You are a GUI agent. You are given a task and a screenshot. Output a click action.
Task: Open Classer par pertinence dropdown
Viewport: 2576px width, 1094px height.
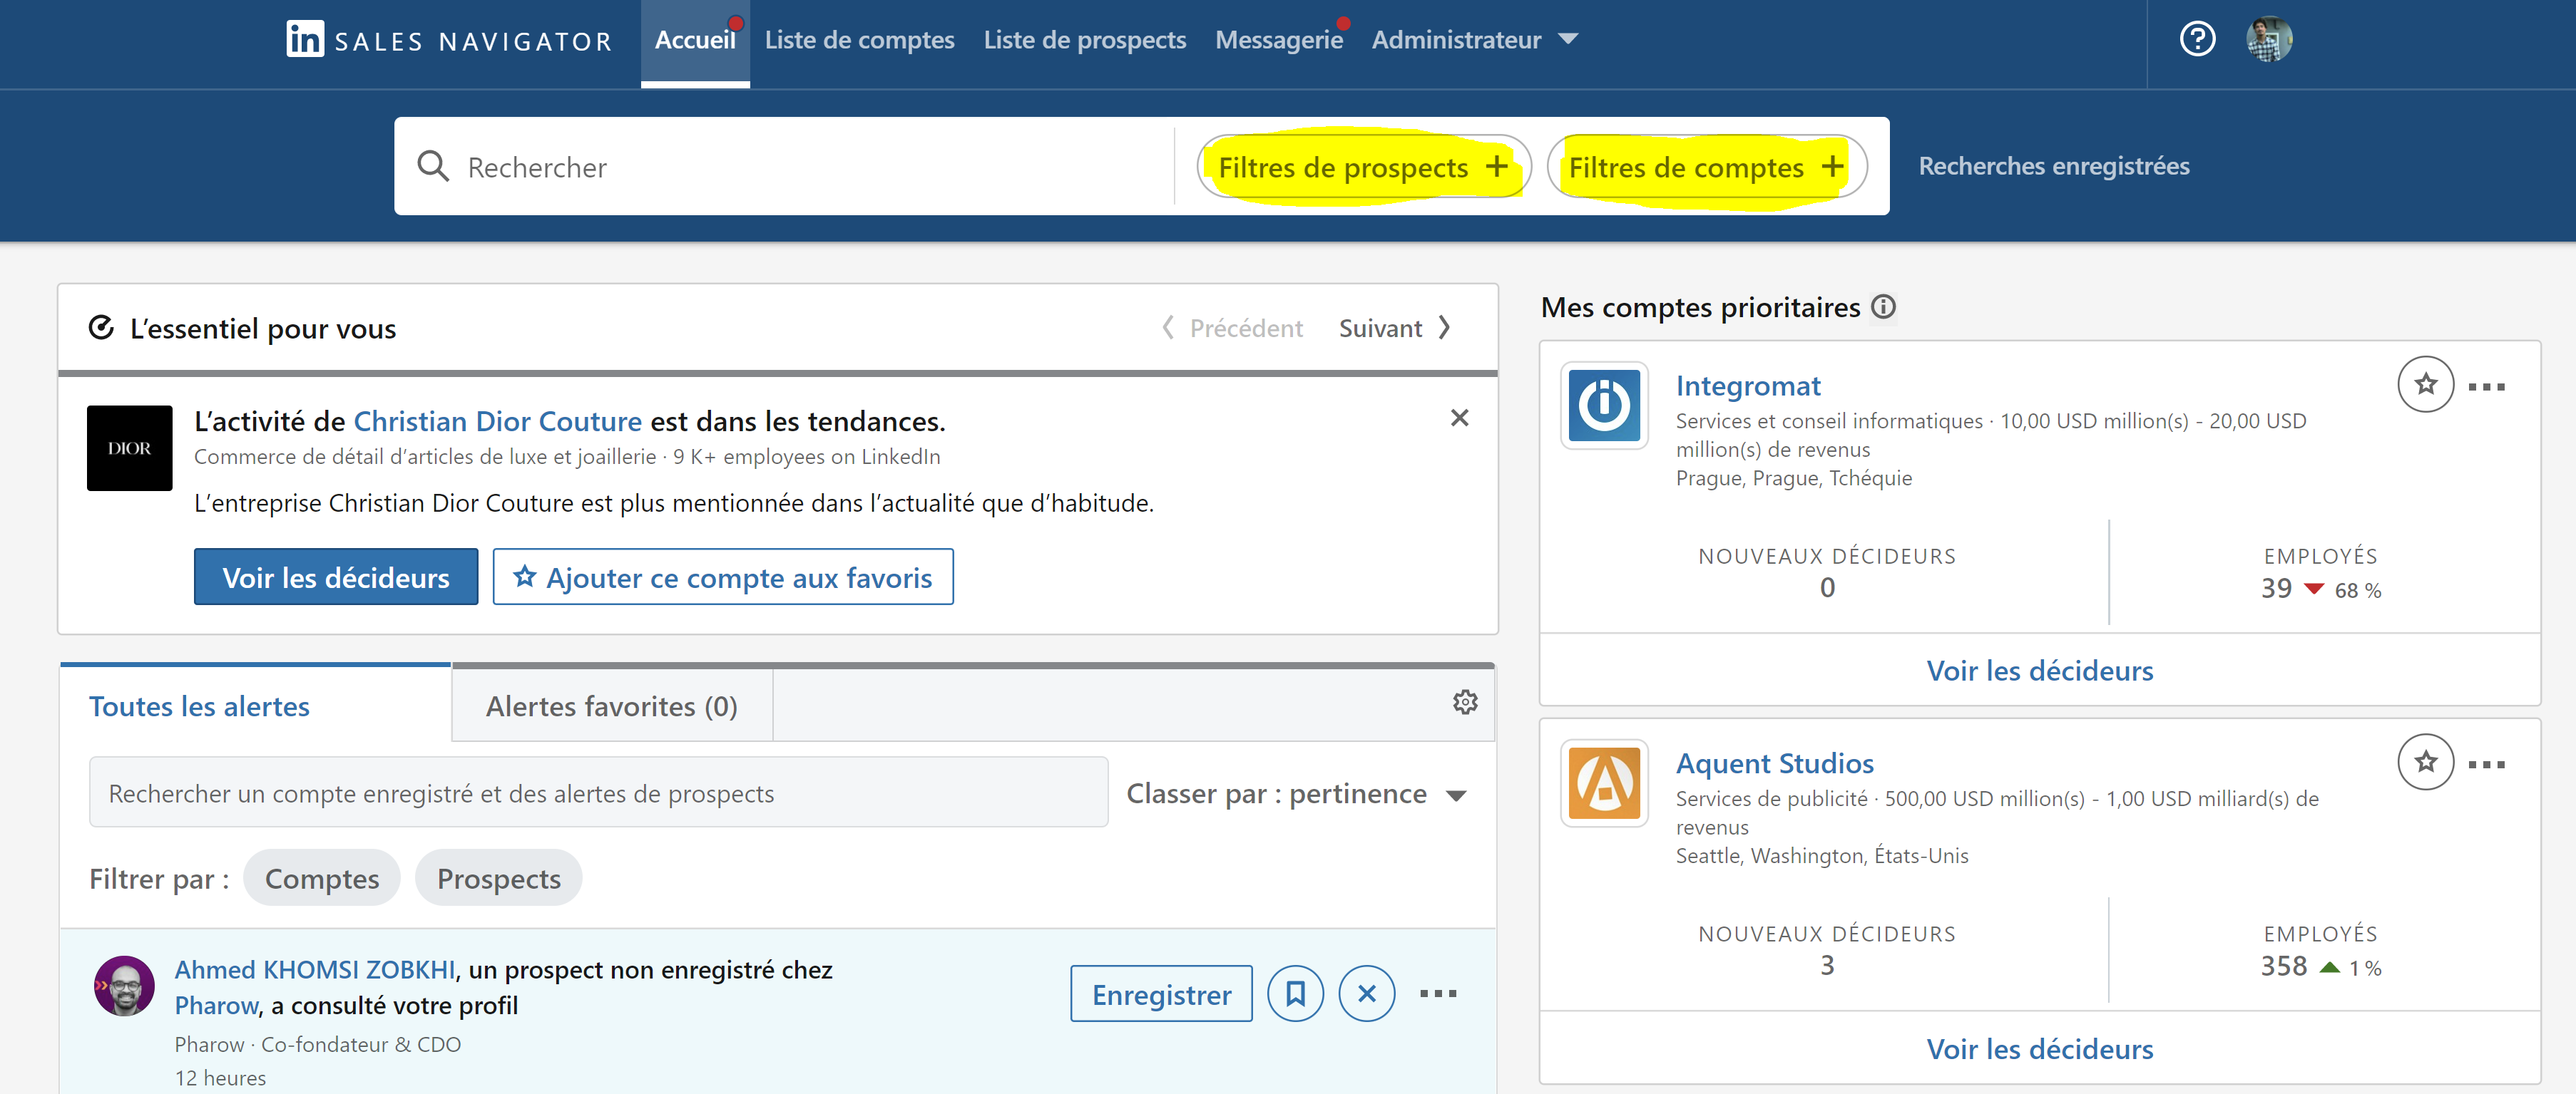1296,794
